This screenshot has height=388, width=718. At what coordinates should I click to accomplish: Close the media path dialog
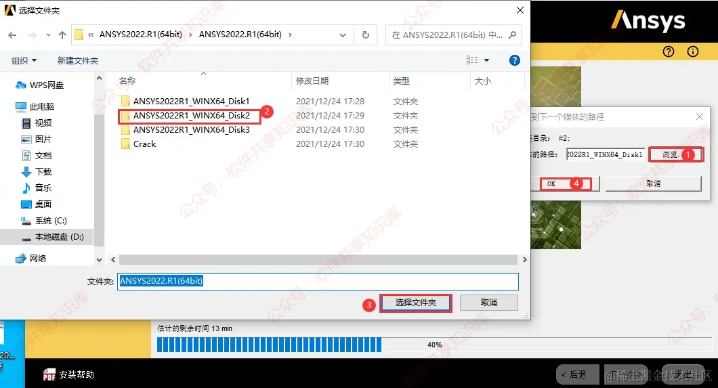[700, 116]
